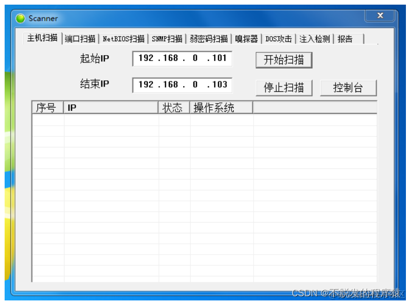
Task: Click the 序号 column header
Action: 48,108
